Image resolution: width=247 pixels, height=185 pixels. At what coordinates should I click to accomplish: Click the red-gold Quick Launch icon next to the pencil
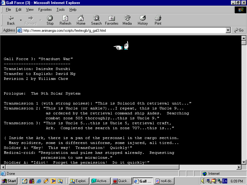click(32, 181)
